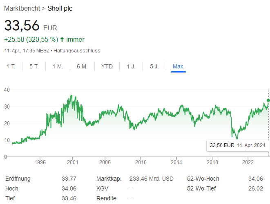Click the Eröffnung value 33,77
This screenshot has height=204, width=270.
click(69, 179)
